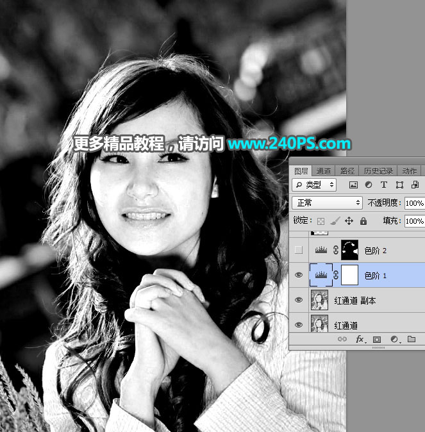
Task: Click the type layer filter icon
Action: (x=384, y=185)
